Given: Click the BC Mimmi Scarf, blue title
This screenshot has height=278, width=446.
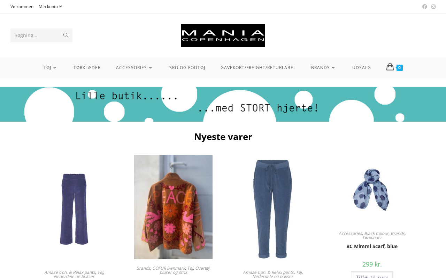Looking at the screenshot, I should pos(372,246).
